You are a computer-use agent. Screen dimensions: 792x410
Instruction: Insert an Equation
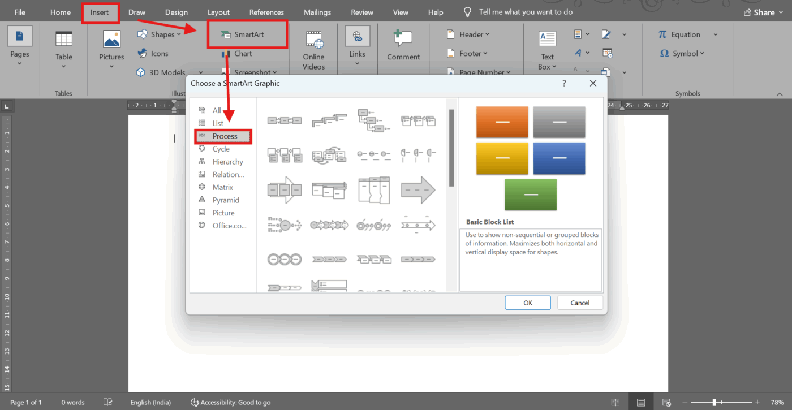click(x=685, y=34)
